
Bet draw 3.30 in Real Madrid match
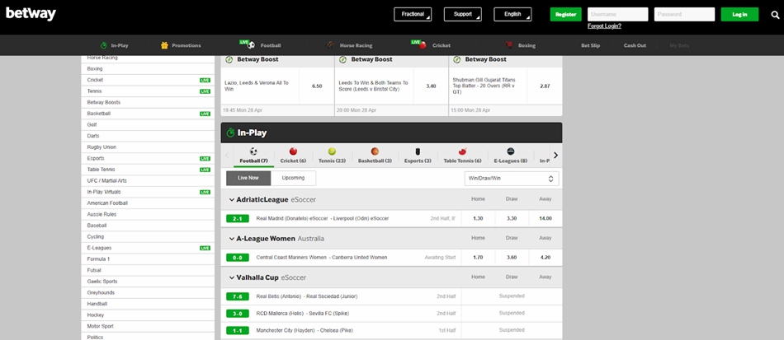click(512, 218)
